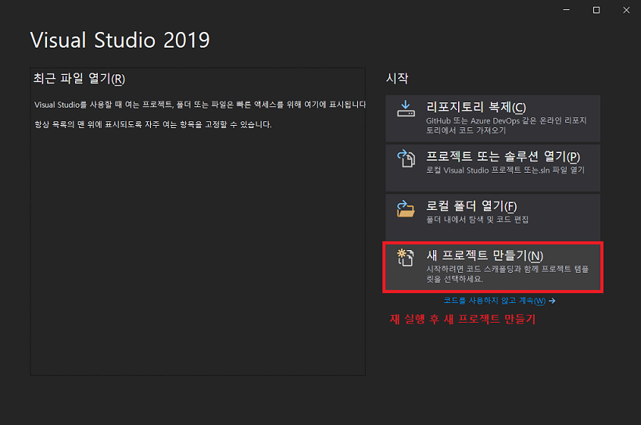The image size is (641, 425).
Task: Minimize the Visual Studio start window
Action: pos(566,10)
